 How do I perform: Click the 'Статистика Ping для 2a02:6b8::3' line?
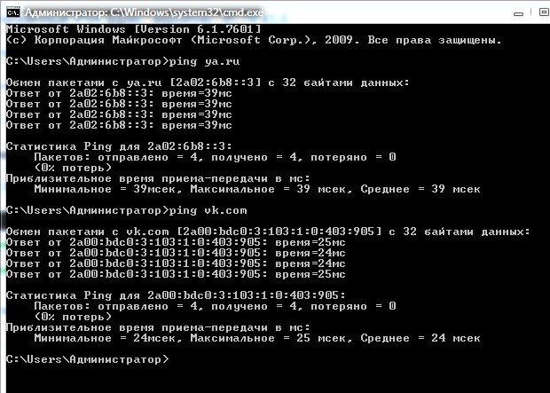(119, 146)
